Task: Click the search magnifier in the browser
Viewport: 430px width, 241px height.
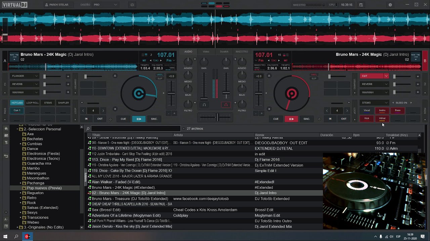Action: click(88, 129)
